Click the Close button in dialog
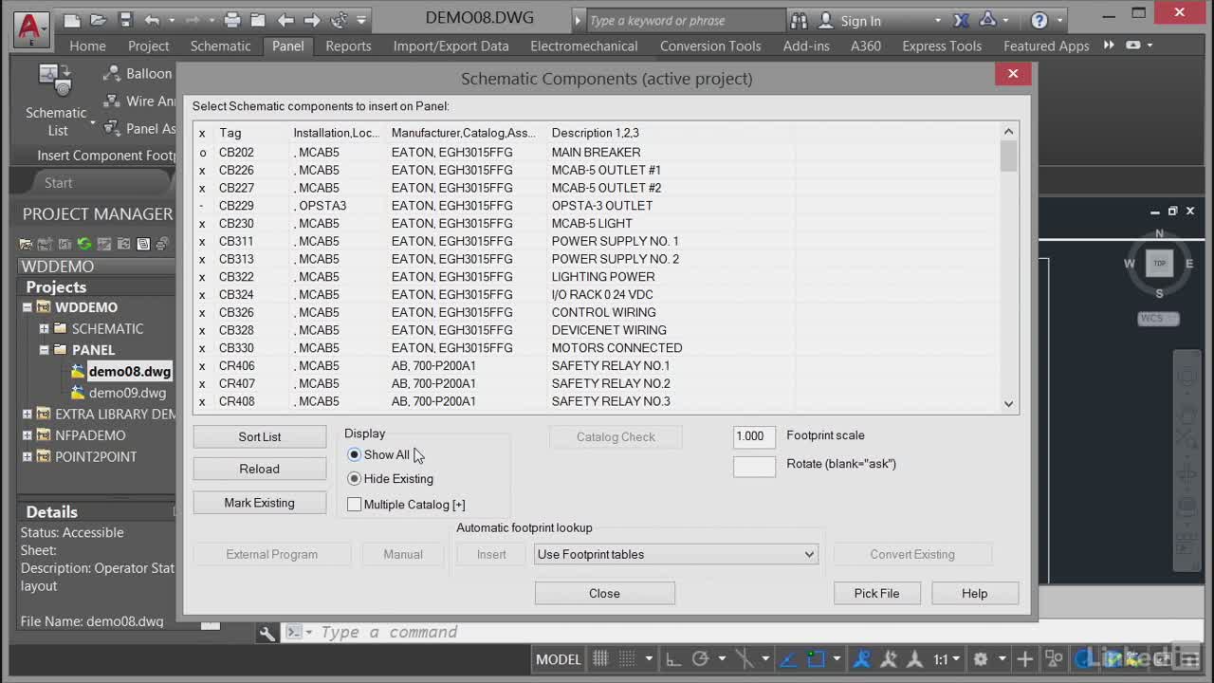Viewport: 1214px width, 683px height. (604, 593)
